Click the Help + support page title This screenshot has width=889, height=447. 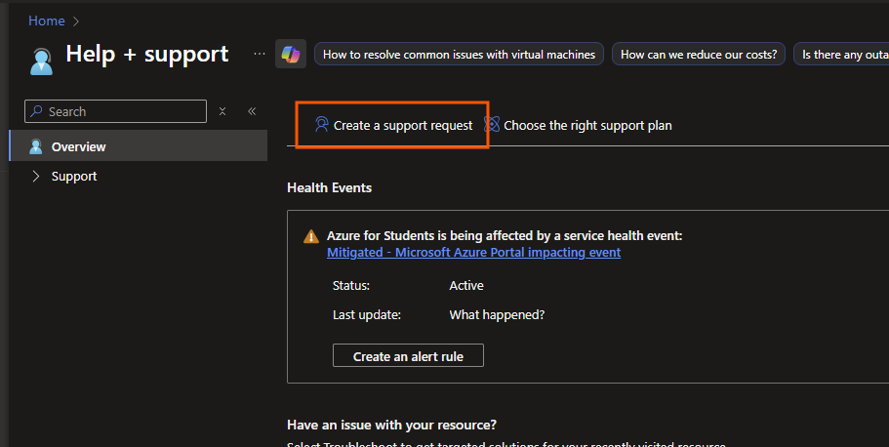coord(146,55)
